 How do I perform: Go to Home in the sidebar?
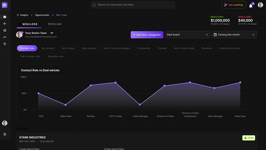5,17
